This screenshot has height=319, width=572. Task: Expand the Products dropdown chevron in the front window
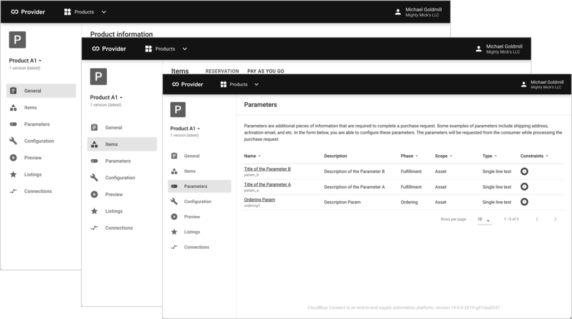[x=256, y=84]
